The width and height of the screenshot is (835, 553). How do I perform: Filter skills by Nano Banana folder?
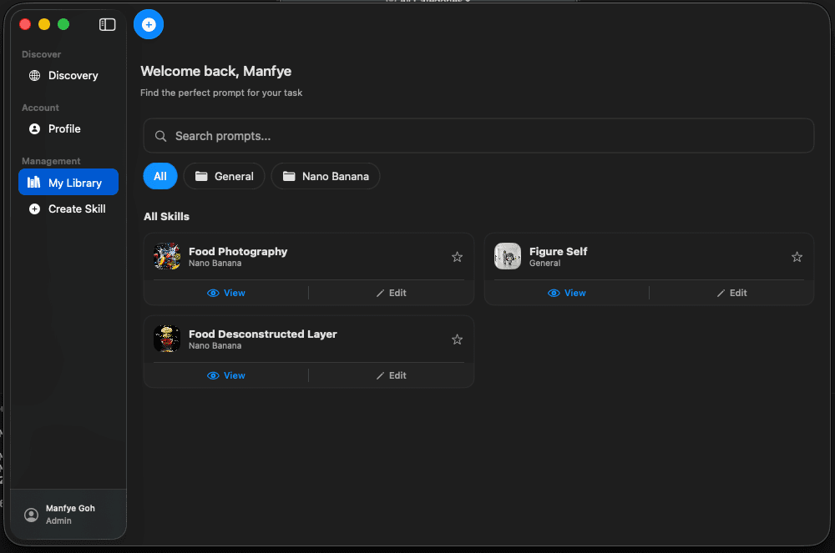pyautogui.click(x=326, y=176)
